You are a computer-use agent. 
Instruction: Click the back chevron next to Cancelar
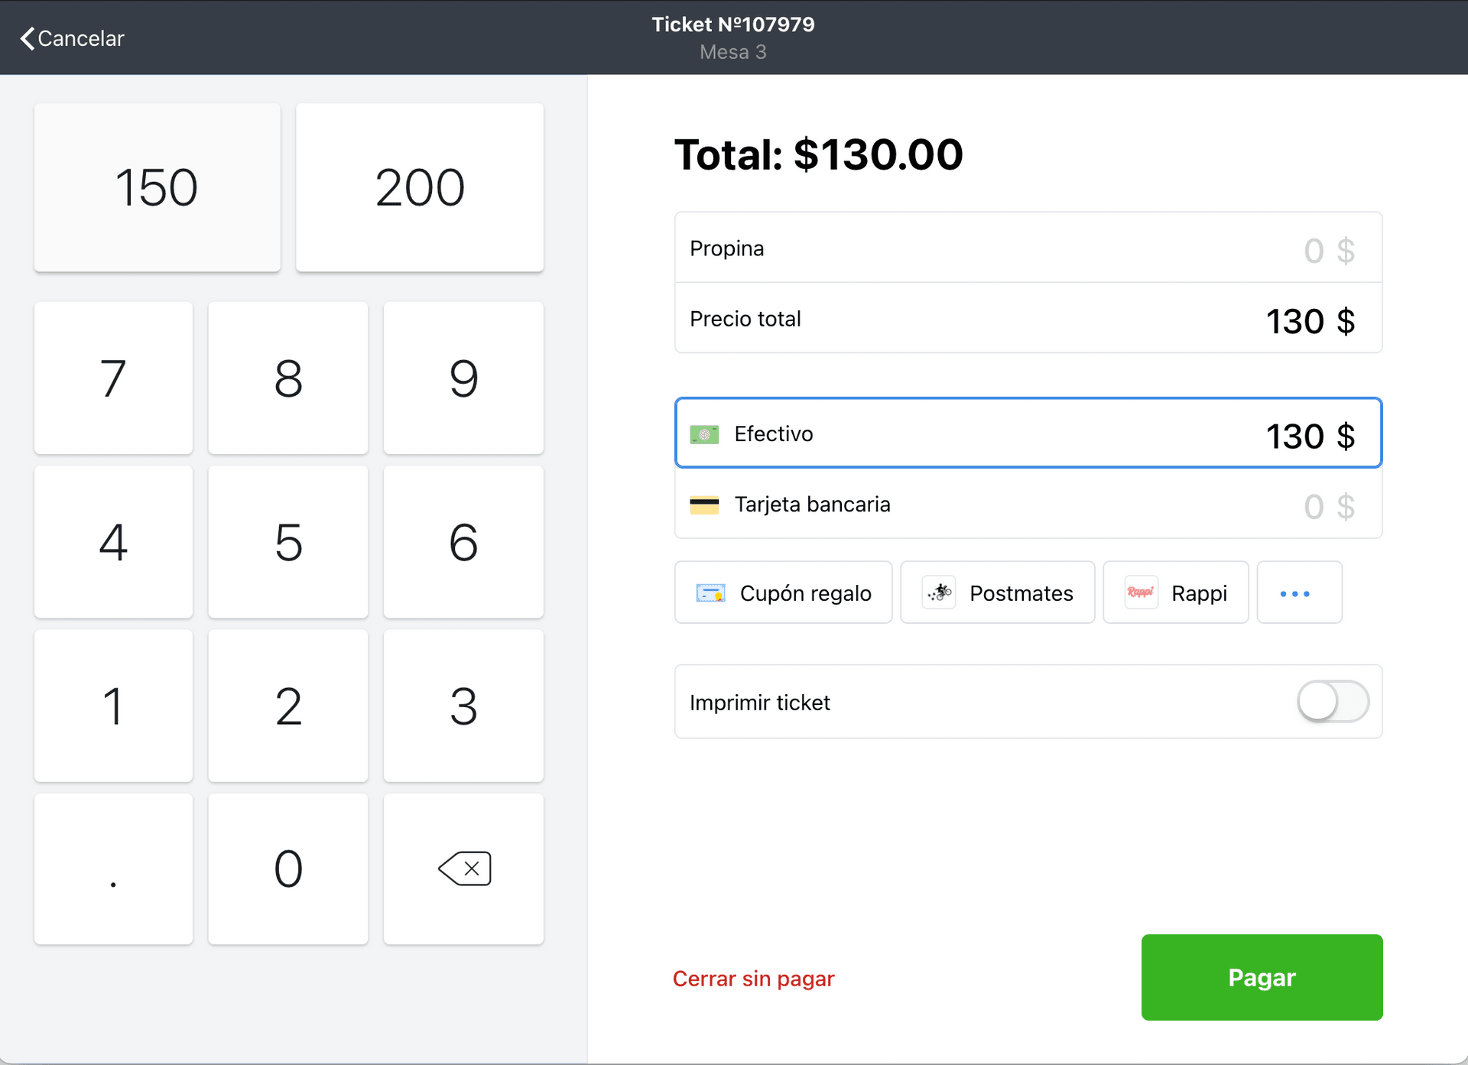[28, 38]
